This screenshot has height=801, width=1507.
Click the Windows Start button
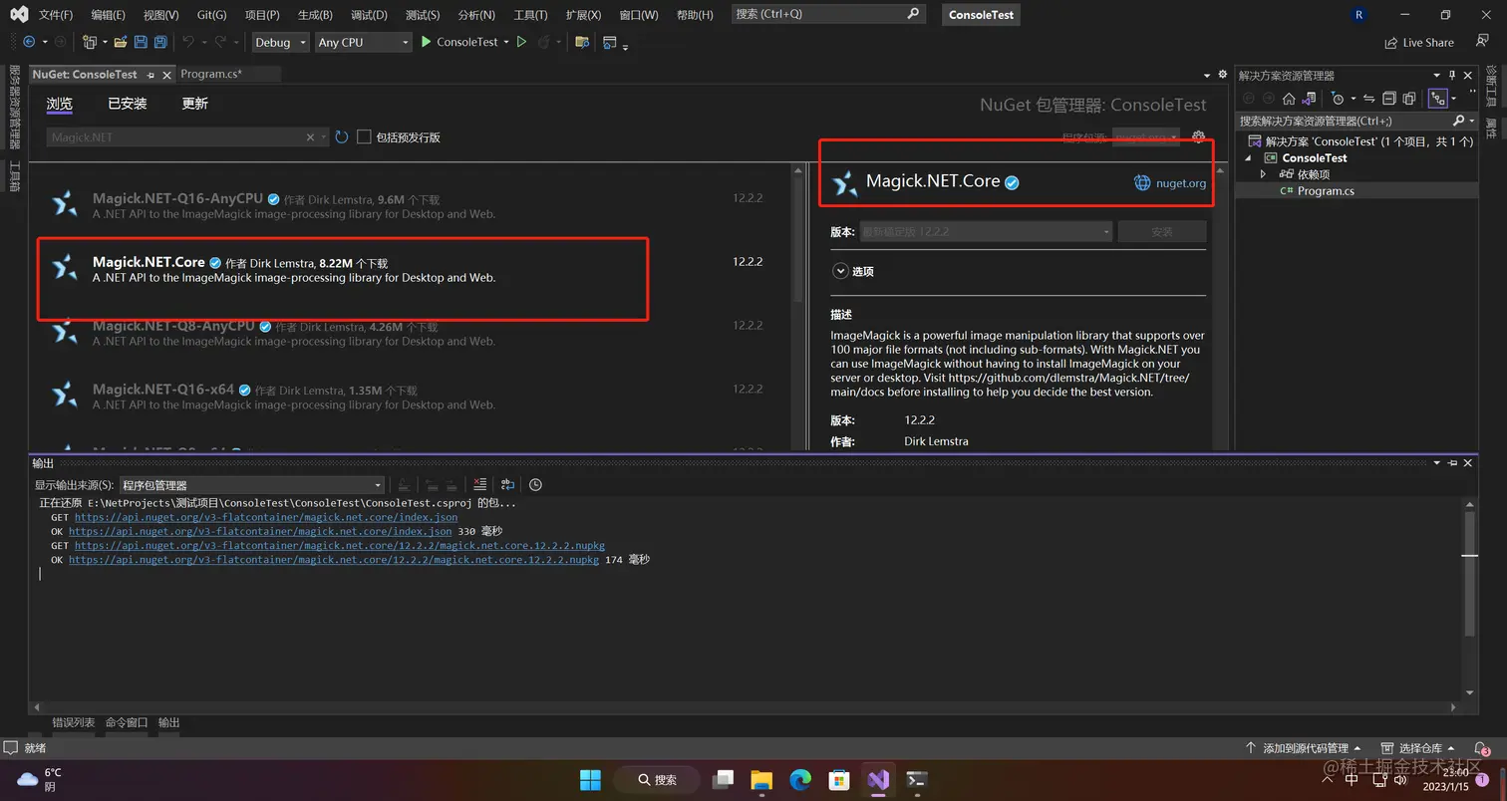590,779
